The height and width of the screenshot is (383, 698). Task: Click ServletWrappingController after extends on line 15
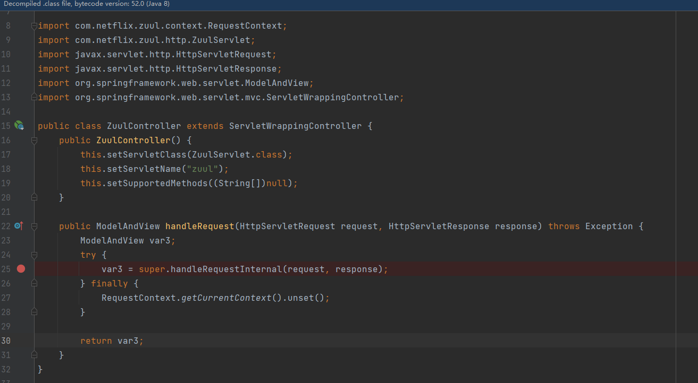click(296, 126)
